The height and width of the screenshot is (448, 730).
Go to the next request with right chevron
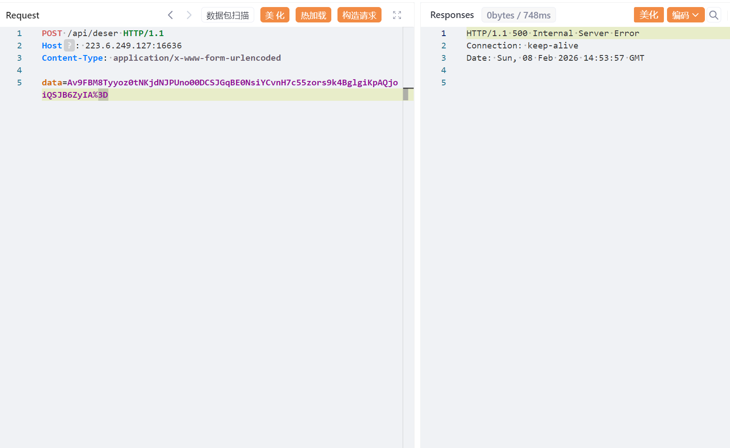(x=189, y=15)
